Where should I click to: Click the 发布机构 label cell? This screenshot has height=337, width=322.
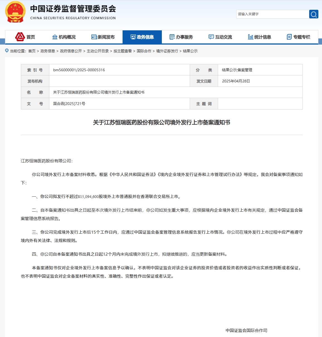pos(35,81)
